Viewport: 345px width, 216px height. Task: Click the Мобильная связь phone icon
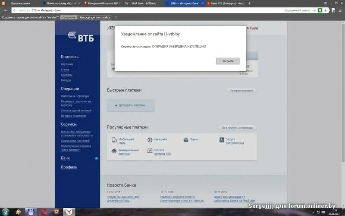click(x=114, y=140)
